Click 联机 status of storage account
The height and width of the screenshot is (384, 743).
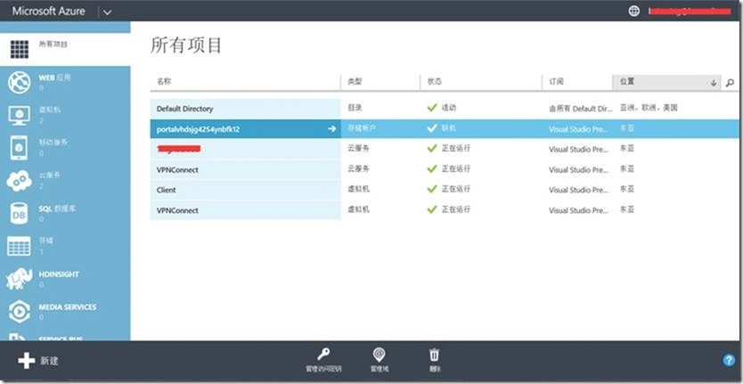pyautogui.click(x=449, y=128)
